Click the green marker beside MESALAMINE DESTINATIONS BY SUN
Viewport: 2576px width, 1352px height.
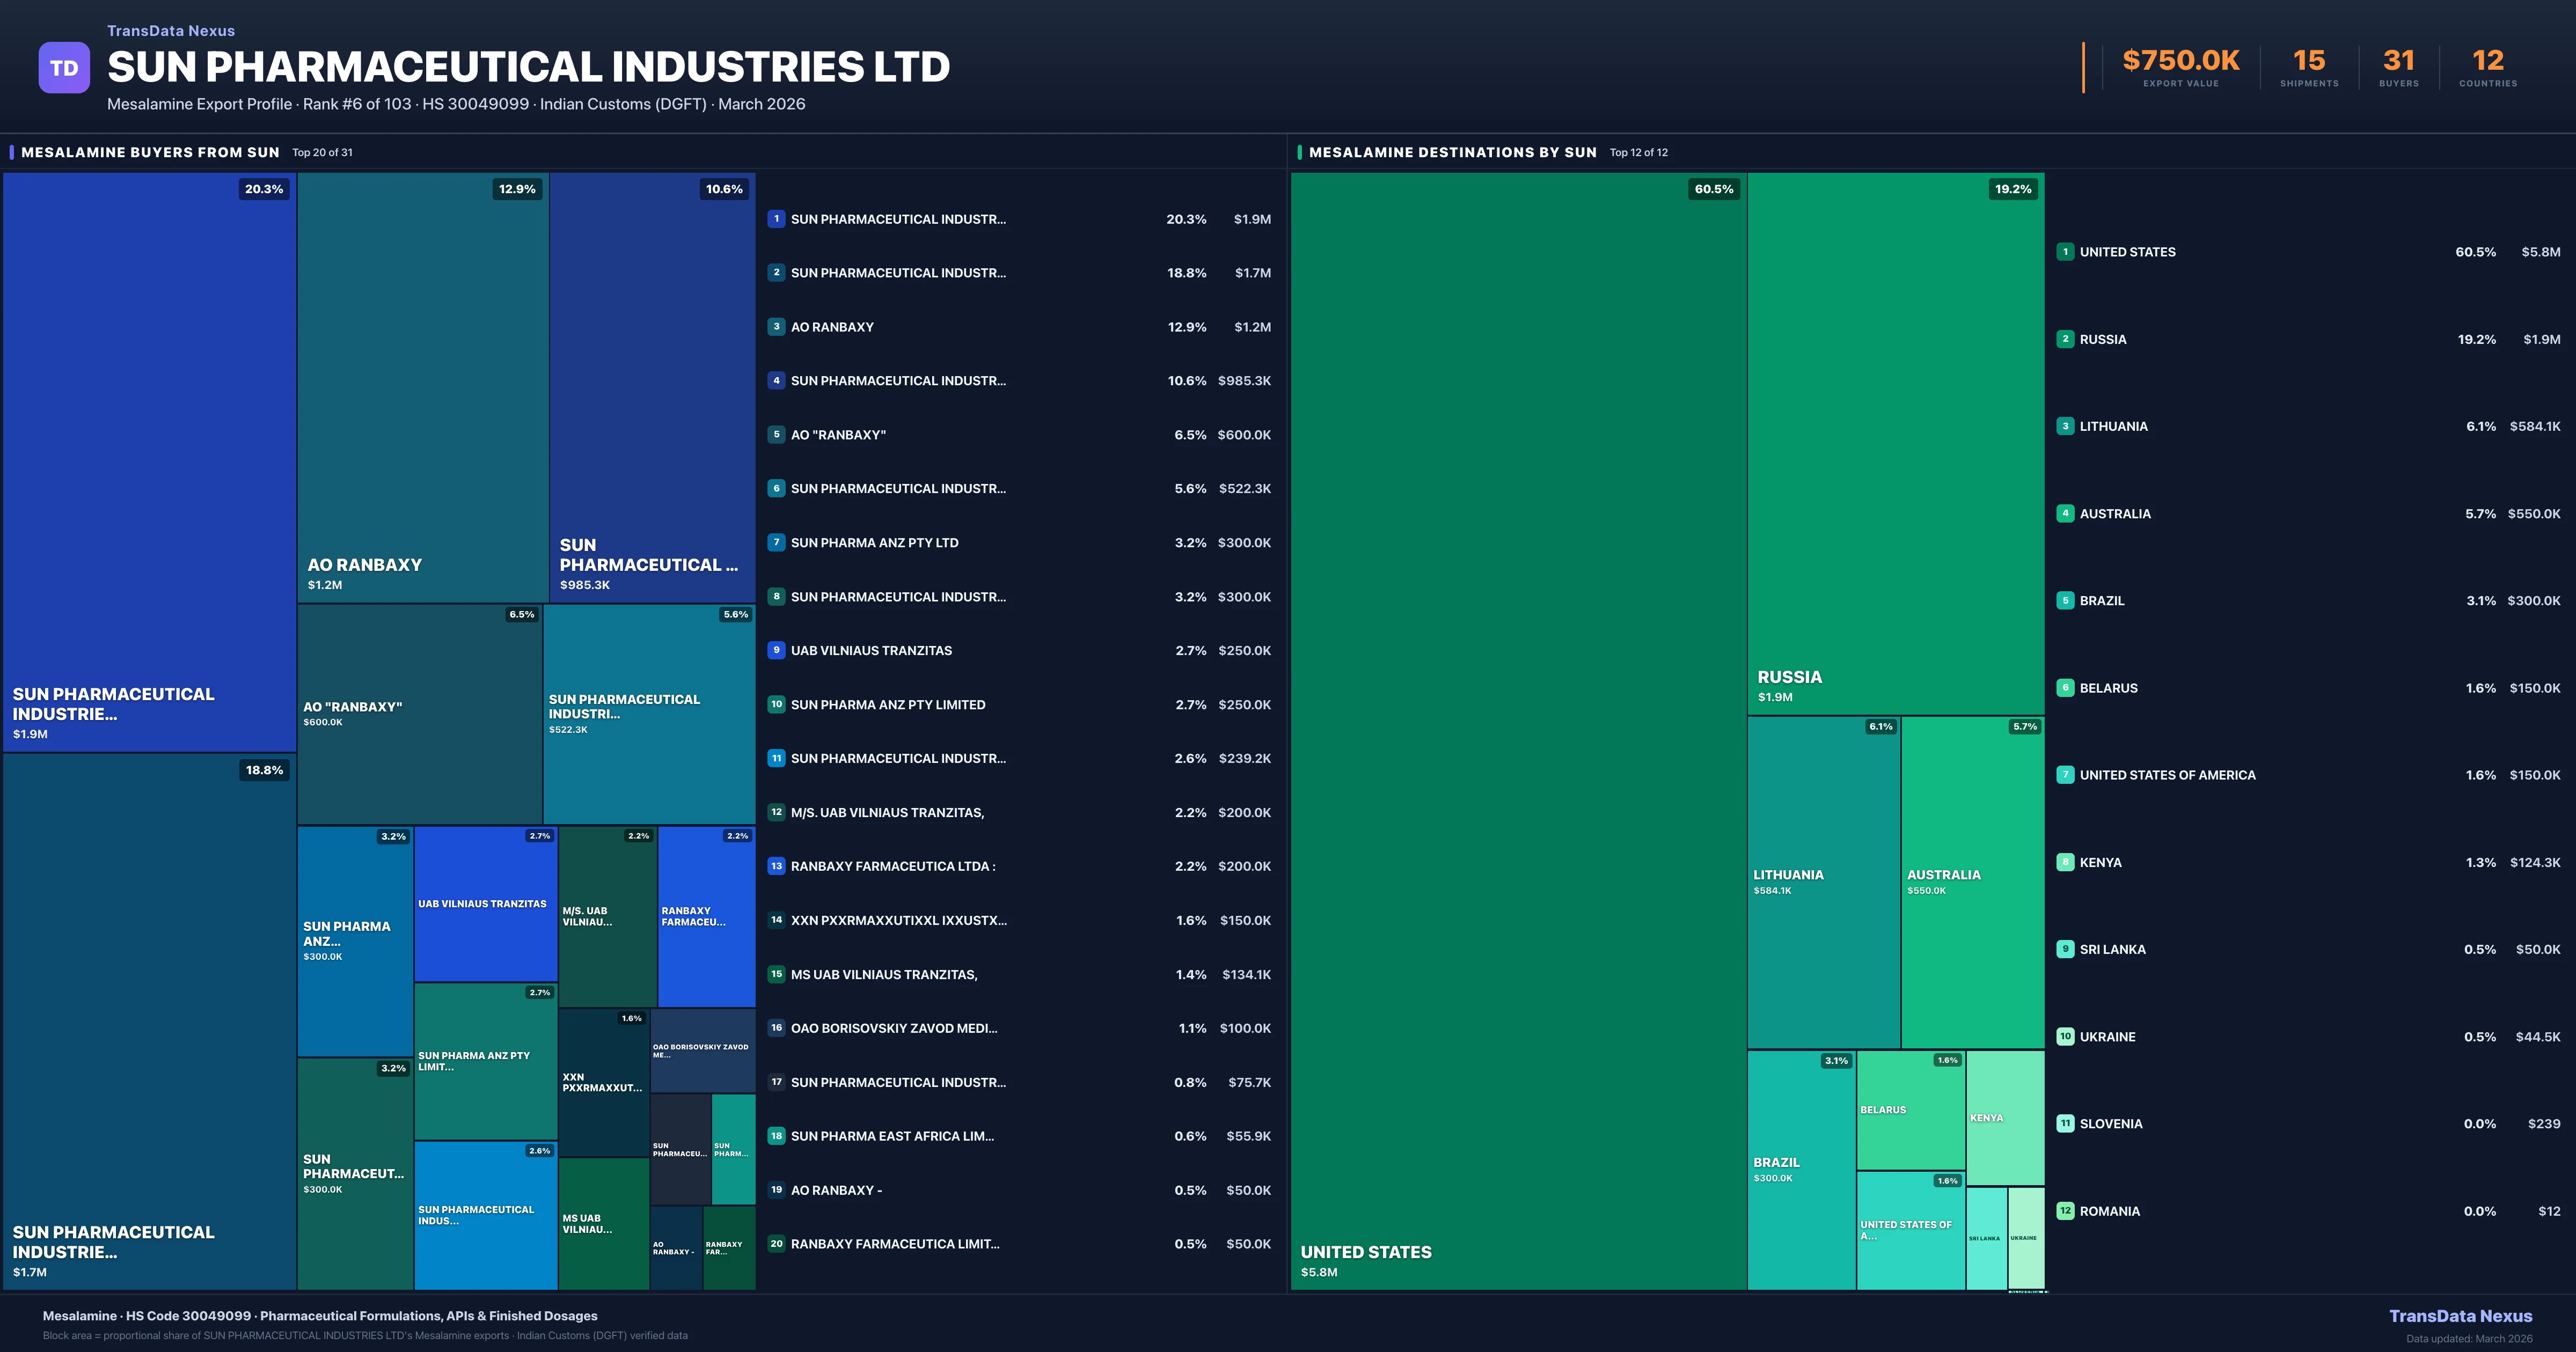(1300, 152)
